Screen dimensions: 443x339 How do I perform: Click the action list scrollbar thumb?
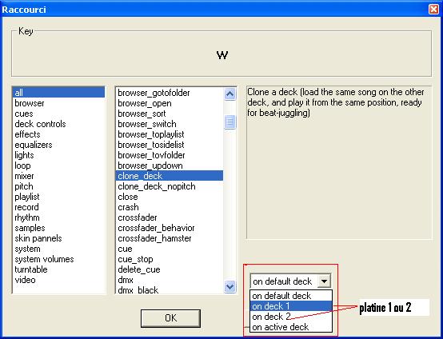(229, 122)
